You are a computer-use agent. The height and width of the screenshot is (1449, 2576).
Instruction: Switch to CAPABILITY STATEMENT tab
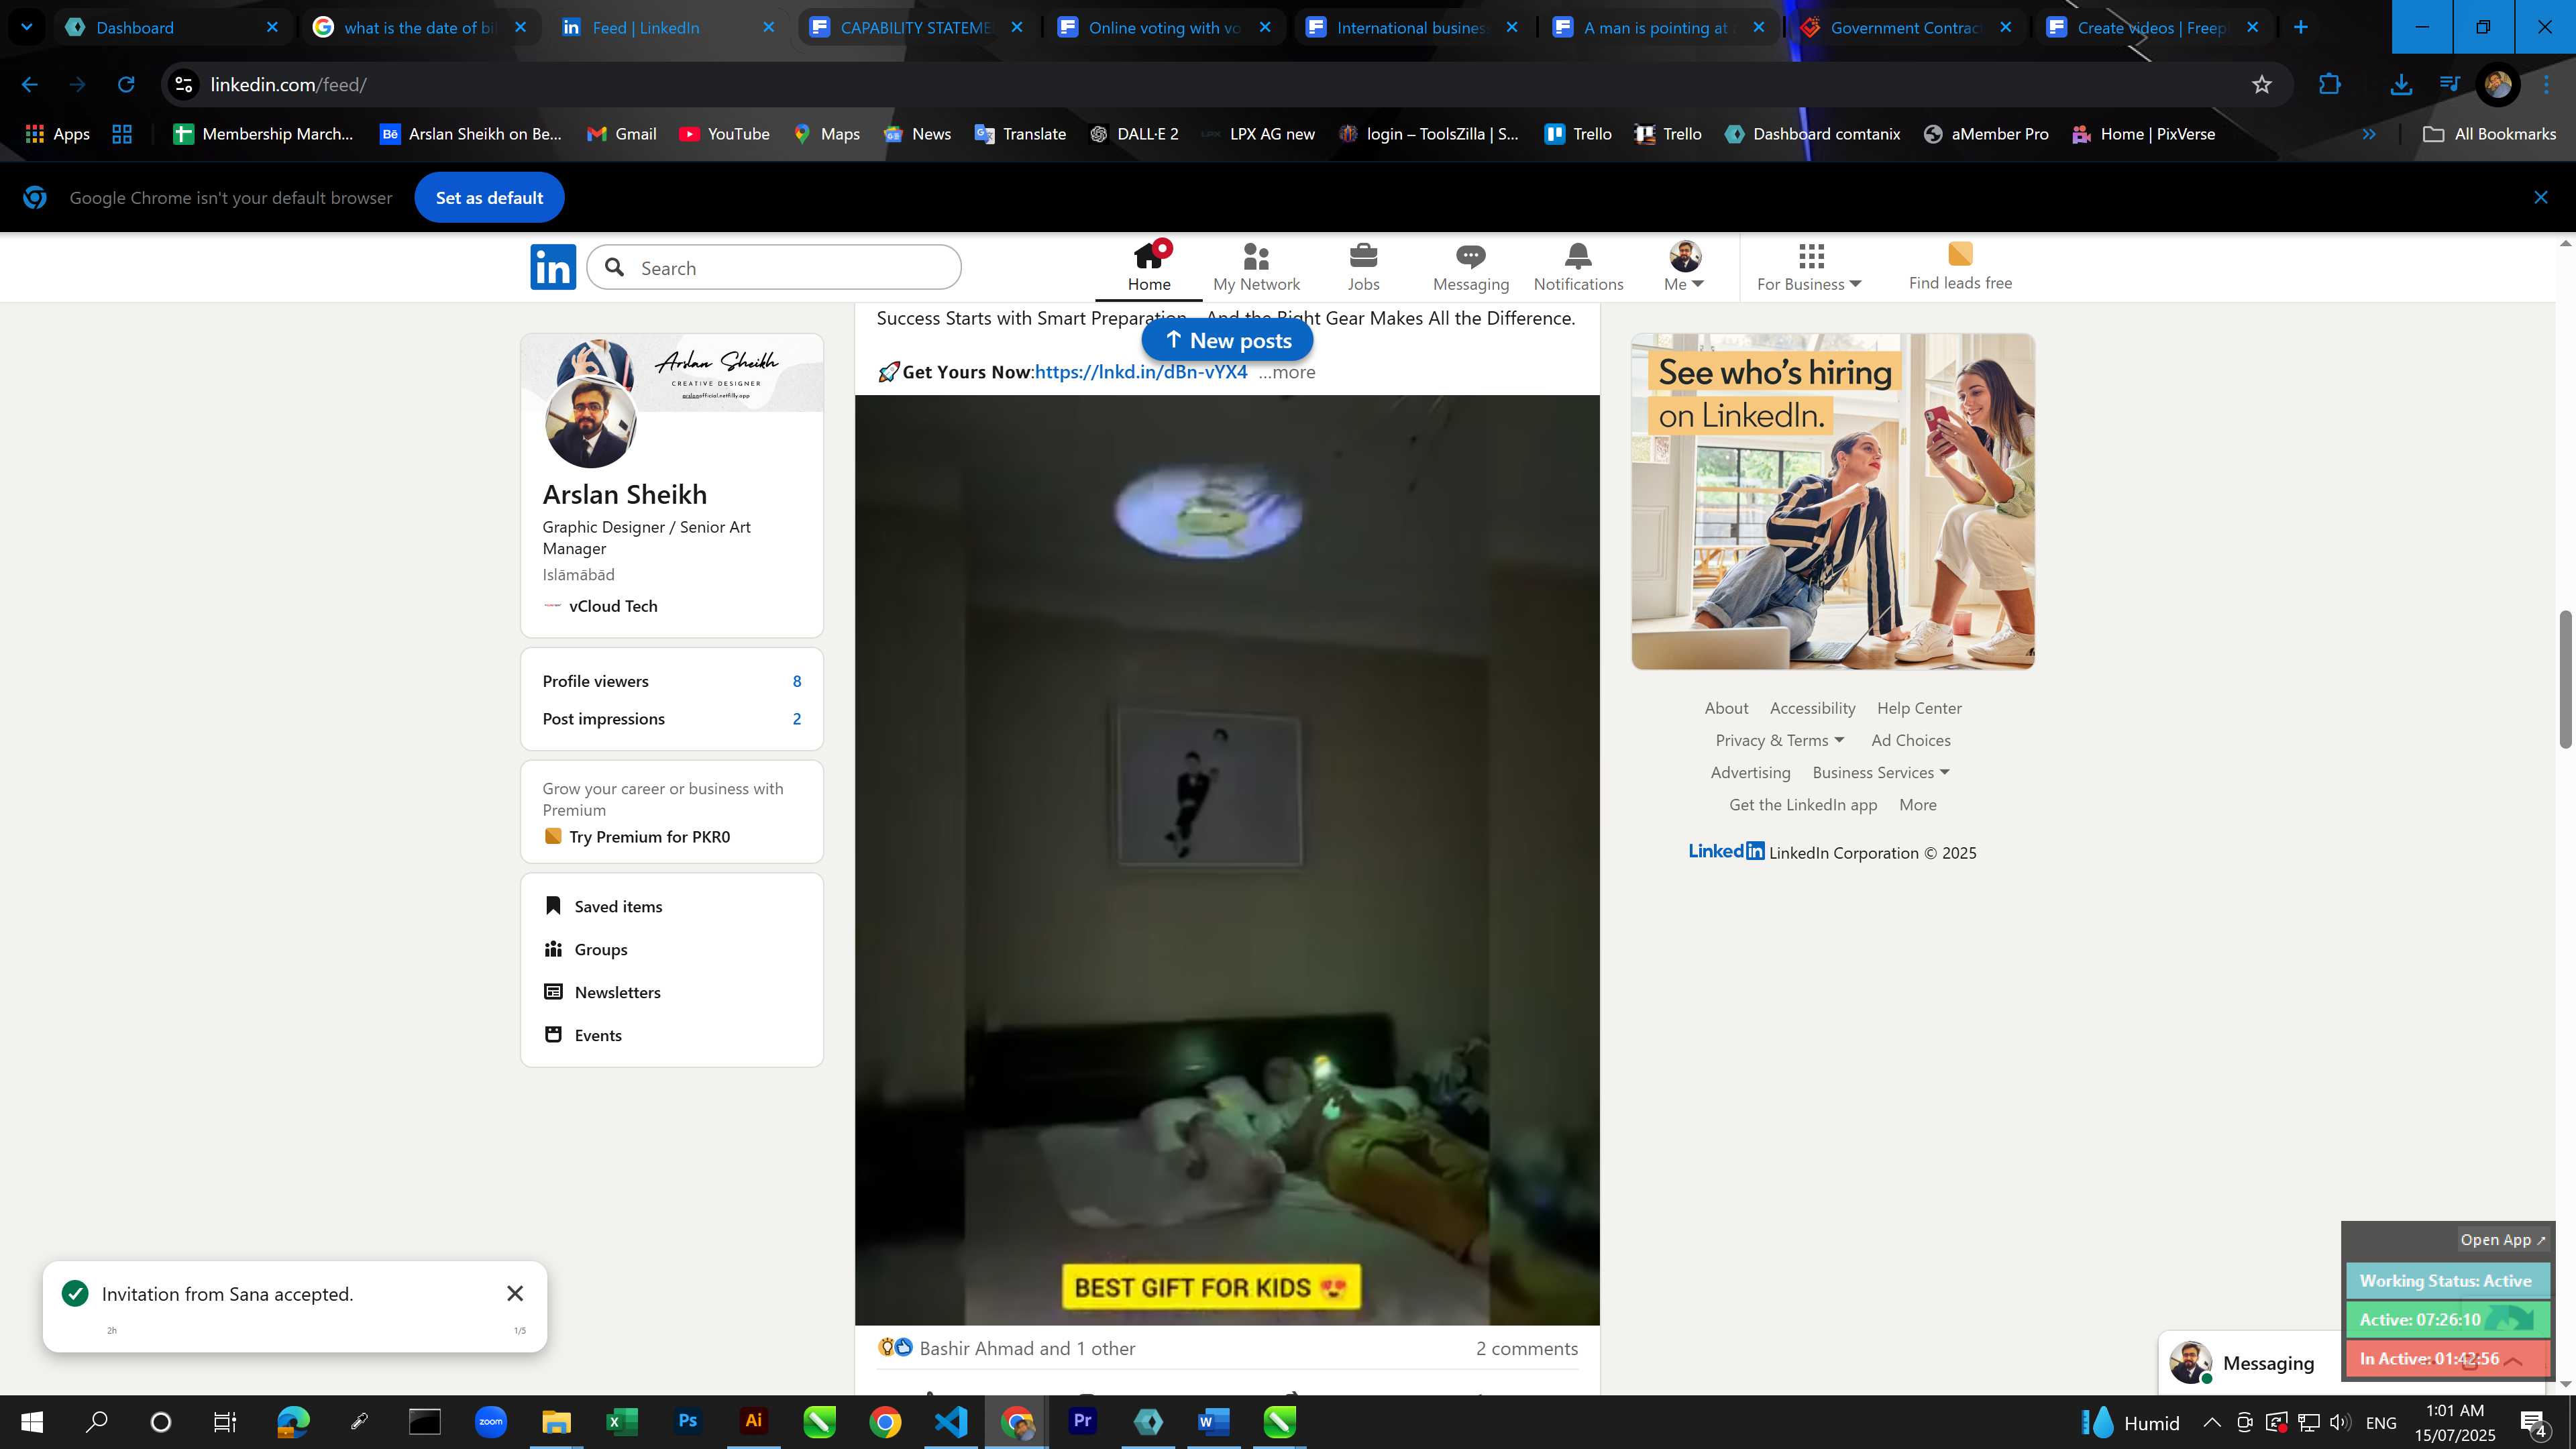917,27
